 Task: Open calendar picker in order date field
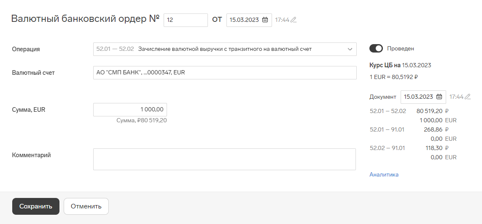[265, 20]
